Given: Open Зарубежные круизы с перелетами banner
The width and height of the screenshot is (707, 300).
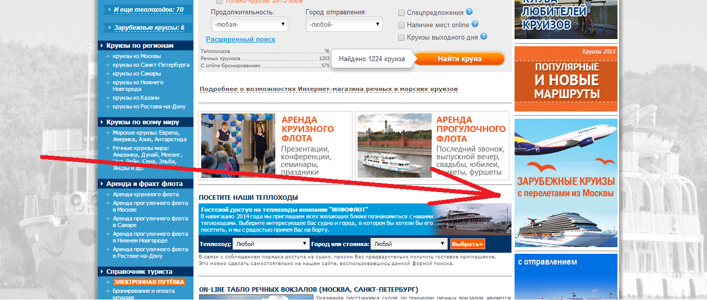Looking at the screenshot, I should (x=566, y=184).
